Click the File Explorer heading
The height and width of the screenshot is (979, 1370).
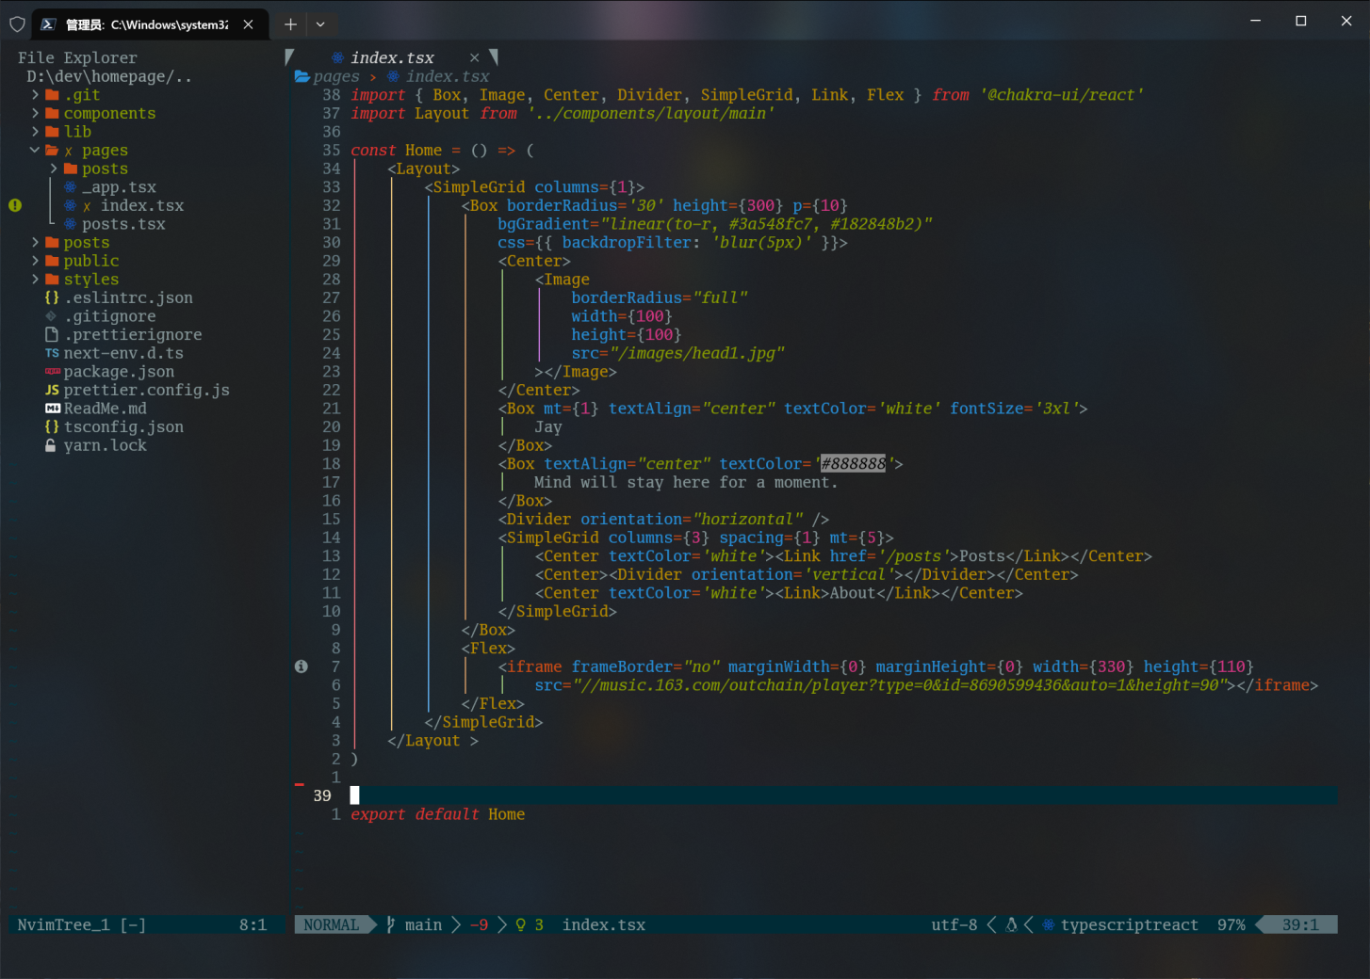77,58
